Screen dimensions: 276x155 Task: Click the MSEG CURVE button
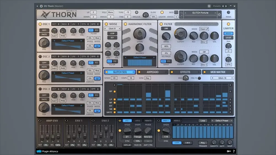click(187, 143)
